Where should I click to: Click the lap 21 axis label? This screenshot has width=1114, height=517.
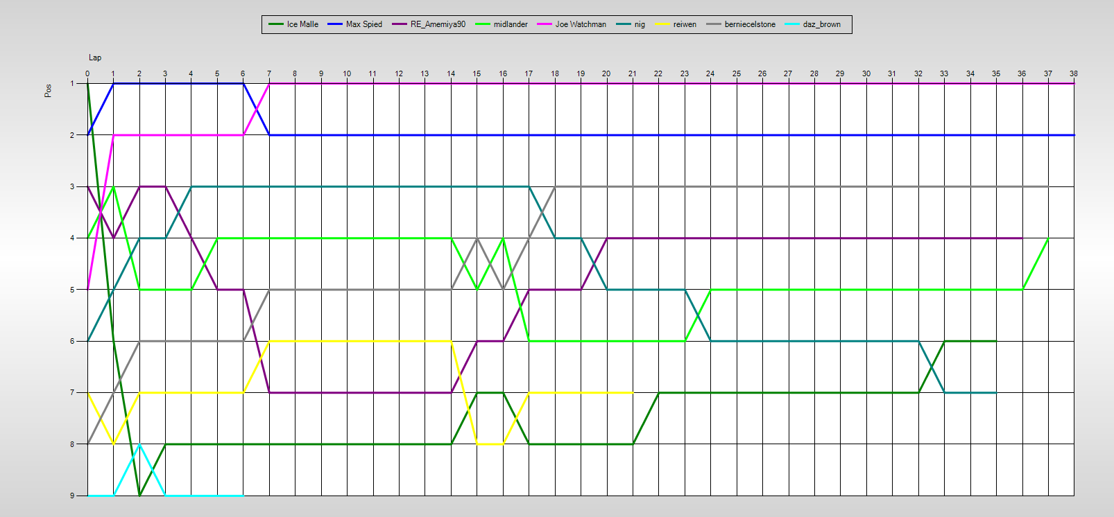(x=633, y=73)
